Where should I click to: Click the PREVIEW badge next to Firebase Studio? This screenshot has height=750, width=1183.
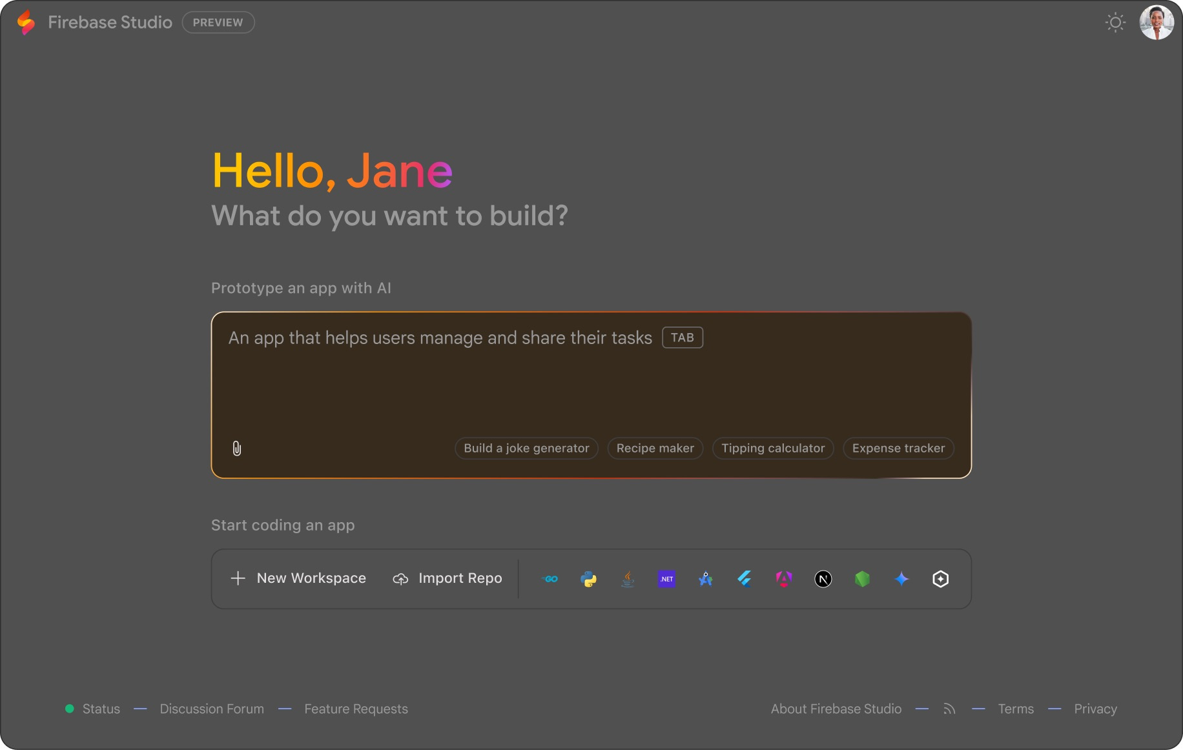pyautogui.click(x=218, y=23)
